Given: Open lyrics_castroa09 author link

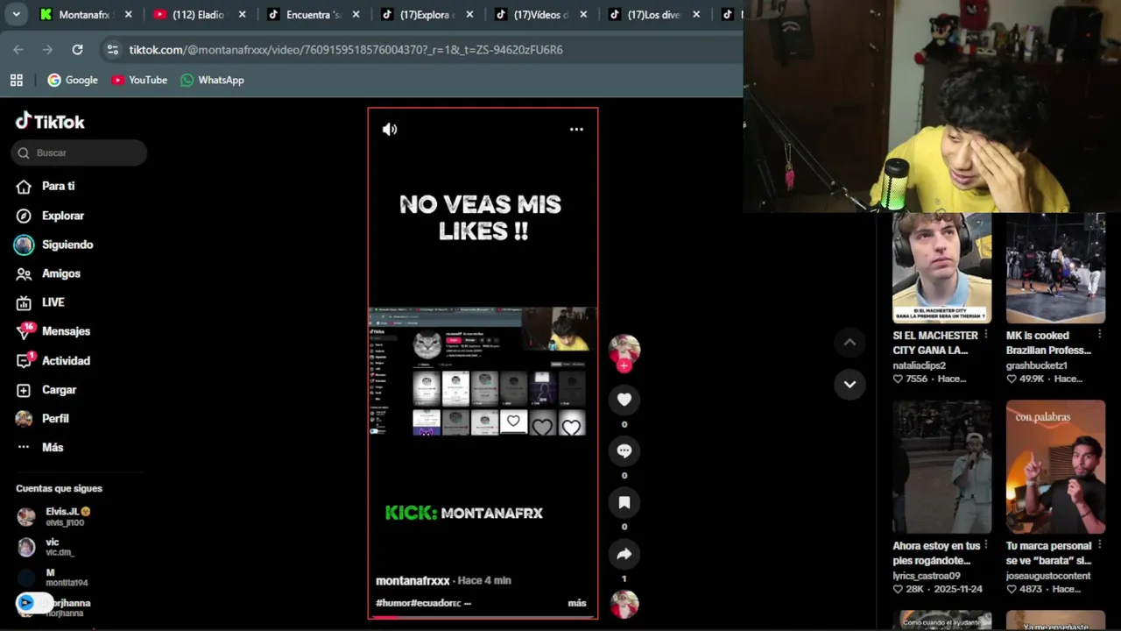Looking at the screenshot, I should (926, 576).
